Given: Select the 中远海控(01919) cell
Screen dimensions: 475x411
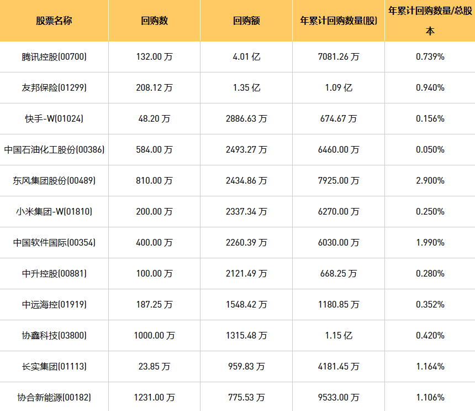Looking at the screenshot, I should point(54,304).
